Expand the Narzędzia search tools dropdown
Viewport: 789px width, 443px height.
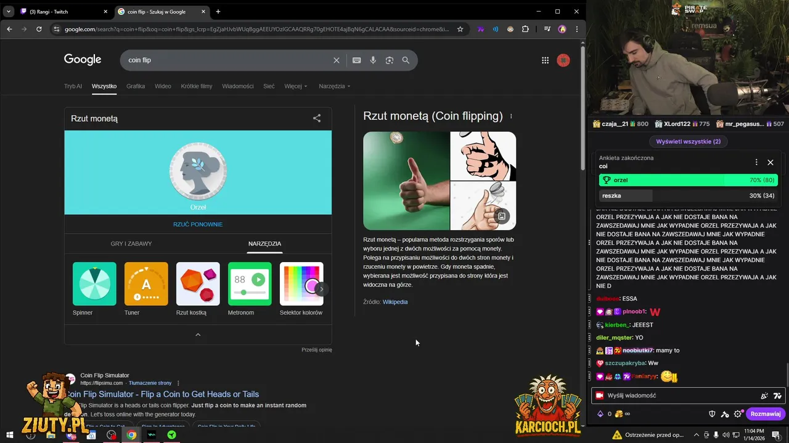coord(335,86)
